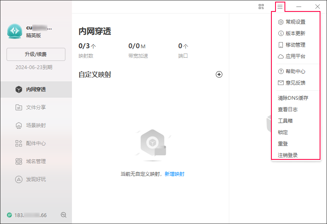The image size is (327, 224).
Task: Open 帮助中心 from the menu
Action: point(295,72)
